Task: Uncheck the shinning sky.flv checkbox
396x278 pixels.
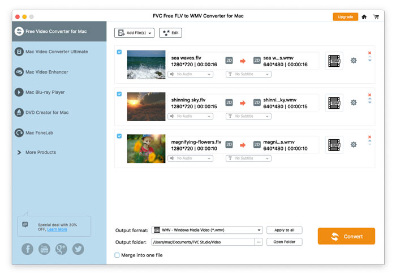Action: (119, 94)
